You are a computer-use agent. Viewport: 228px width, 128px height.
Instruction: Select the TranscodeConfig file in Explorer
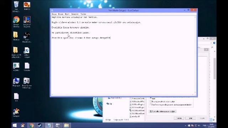coord(137,98)
